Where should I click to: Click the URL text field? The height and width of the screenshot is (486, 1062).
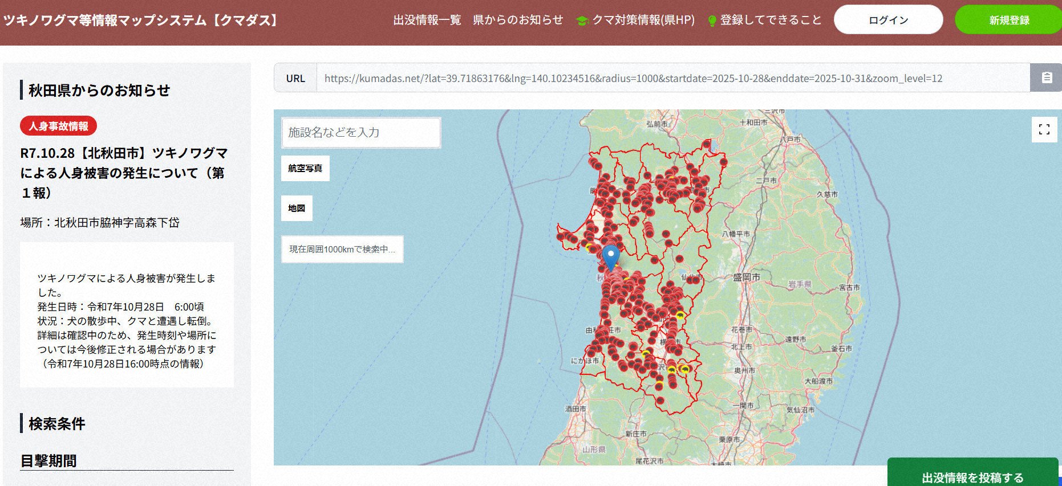point(673,78)
